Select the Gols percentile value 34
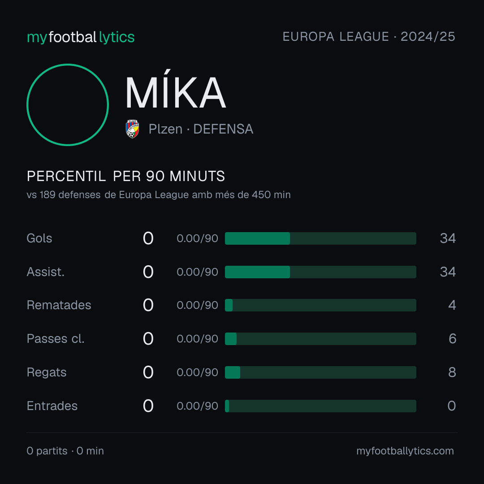484x484 pixels. tap(448, 238)
